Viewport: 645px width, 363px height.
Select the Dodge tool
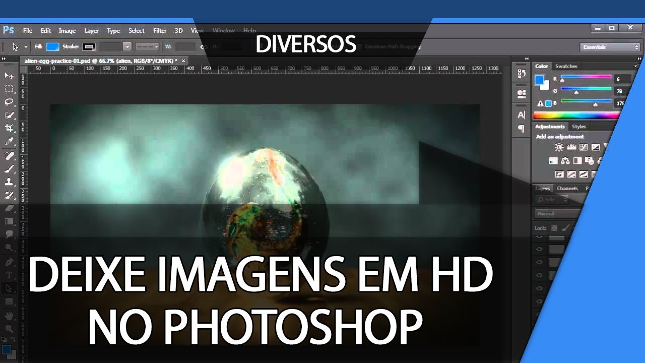[9, 248]
